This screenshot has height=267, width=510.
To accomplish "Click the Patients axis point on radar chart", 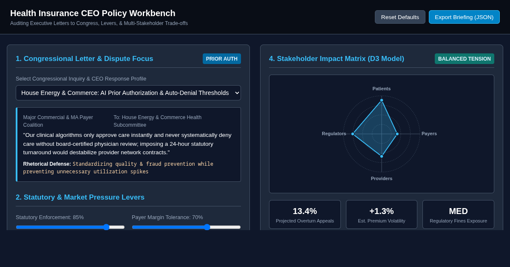I will pyautogui.click(x=382, y=100).
